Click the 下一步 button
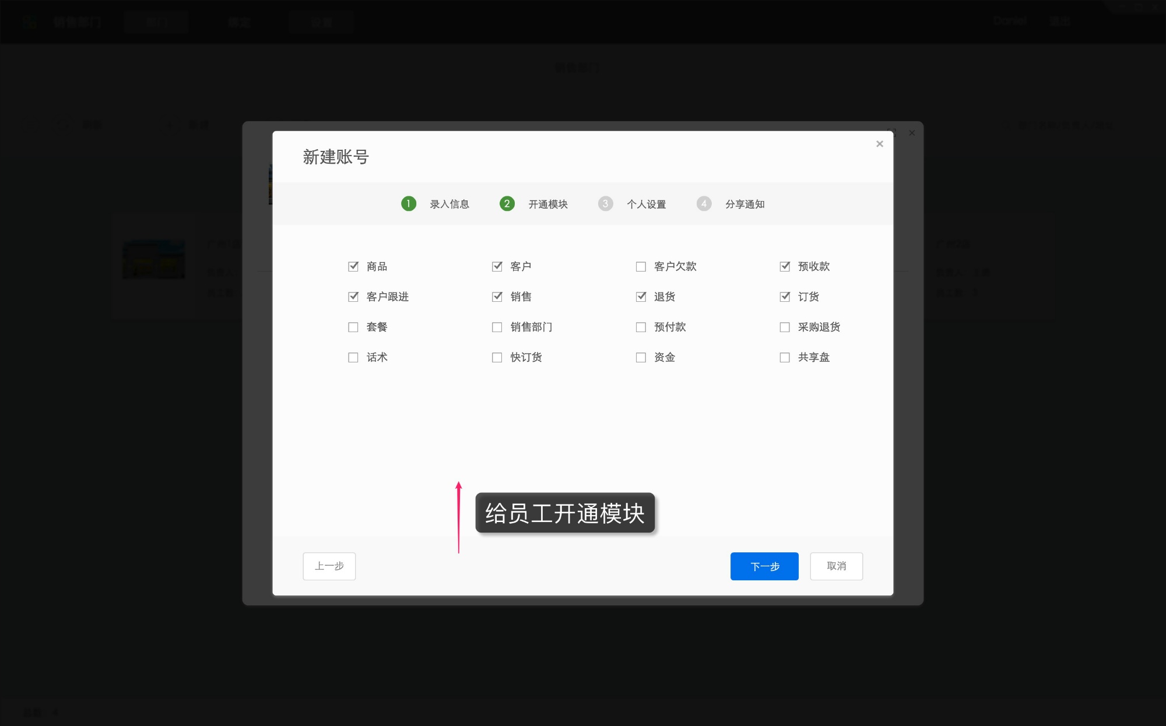1166x726 pixels. coord(764,566)
